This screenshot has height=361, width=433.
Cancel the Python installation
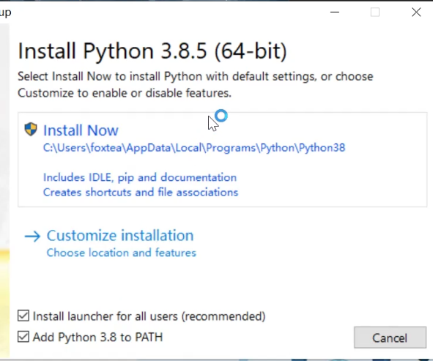pyautogui.click(x=390, y=338)
